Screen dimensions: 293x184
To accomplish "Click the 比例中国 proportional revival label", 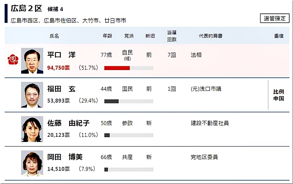I will 278,95.
